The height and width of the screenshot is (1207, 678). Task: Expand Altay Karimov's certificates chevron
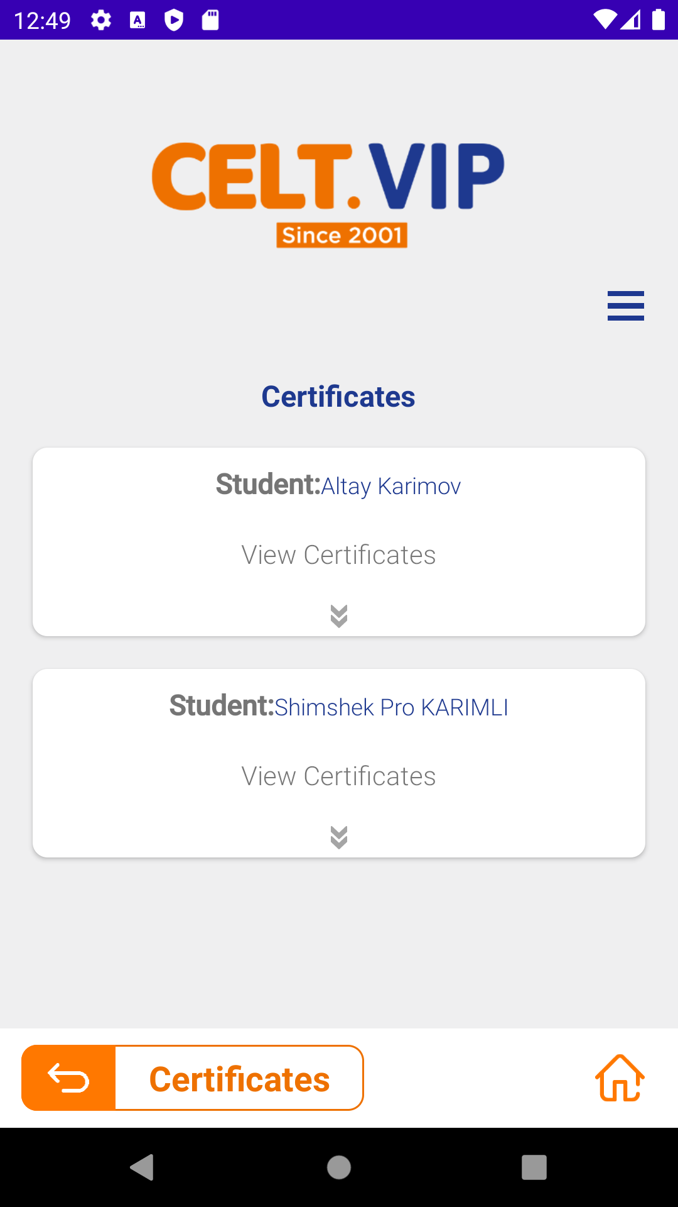click(x=339, y=616)
